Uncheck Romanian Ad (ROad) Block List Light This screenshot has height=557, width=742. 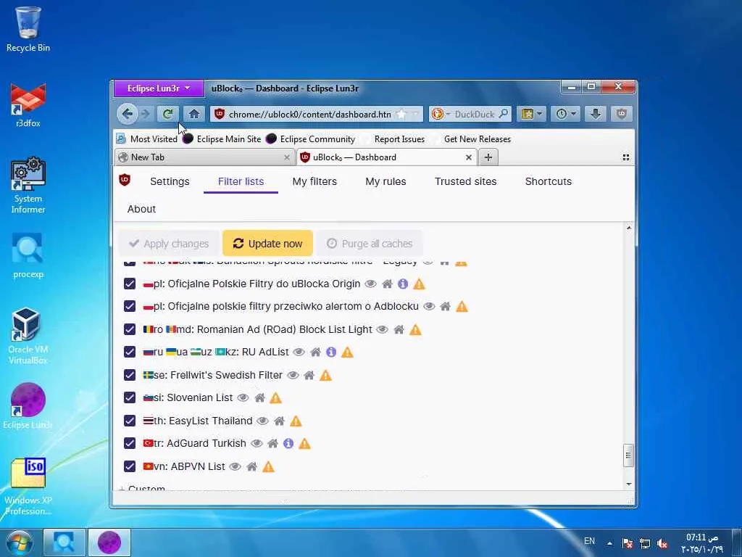pos(130,329)
